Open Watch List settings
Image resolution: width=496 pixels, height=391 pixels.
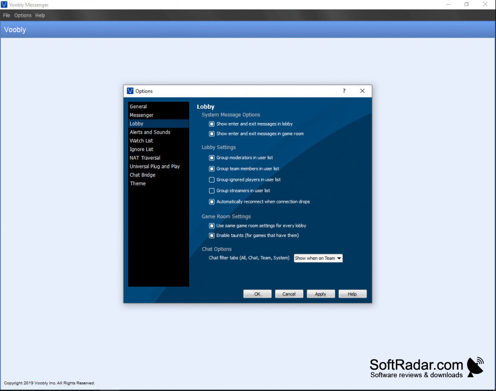pos(159,140)
